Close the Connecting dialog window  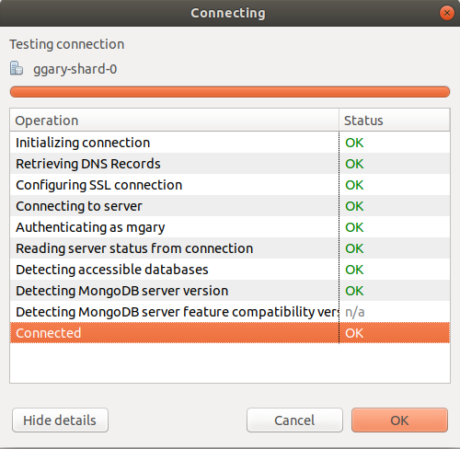[x=446, y=13]
